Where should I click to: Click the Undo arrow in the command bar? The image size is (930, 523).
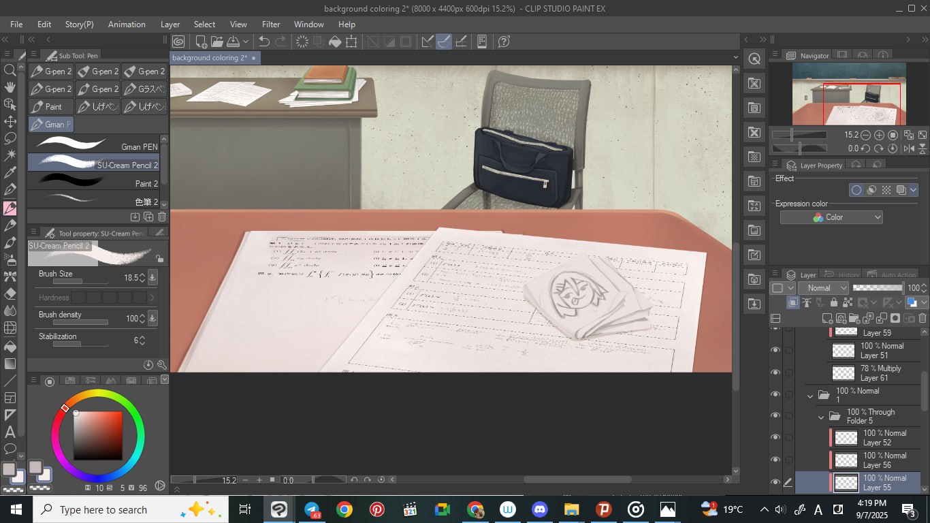point(264,42)
